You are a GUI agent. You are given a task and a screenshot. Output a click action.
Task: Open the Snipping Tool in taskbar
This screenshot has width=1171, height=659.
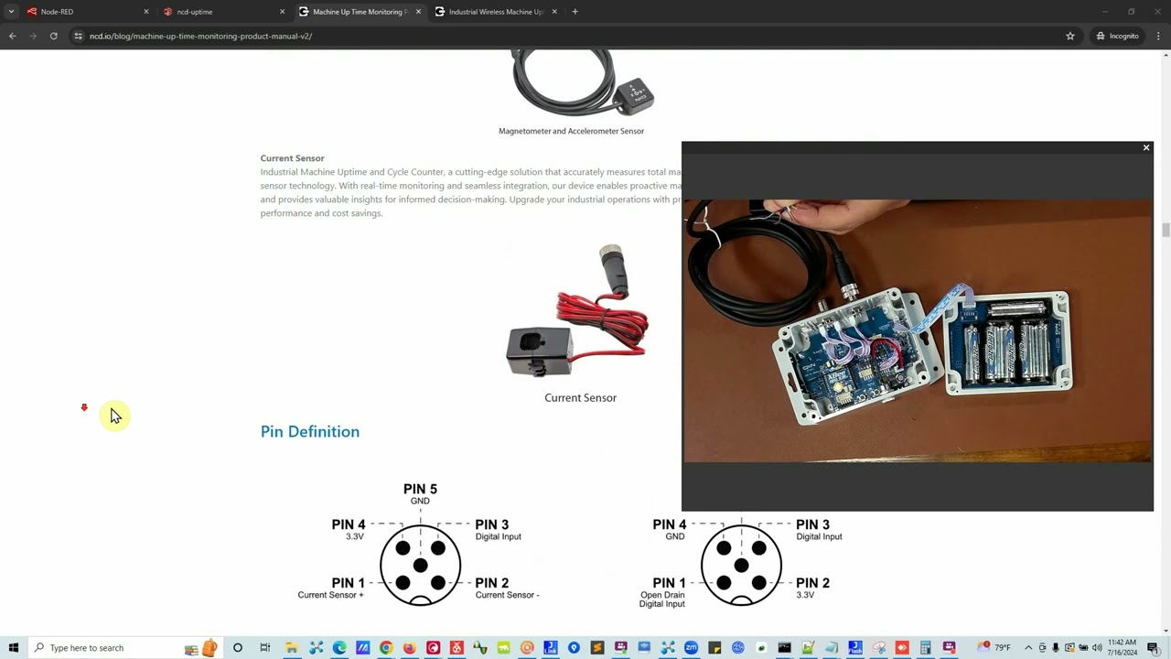click(878, 647)
